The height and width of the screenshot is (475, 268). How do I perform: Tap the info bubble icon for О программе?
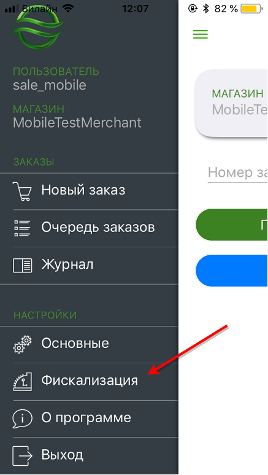(x=23, y=419)
